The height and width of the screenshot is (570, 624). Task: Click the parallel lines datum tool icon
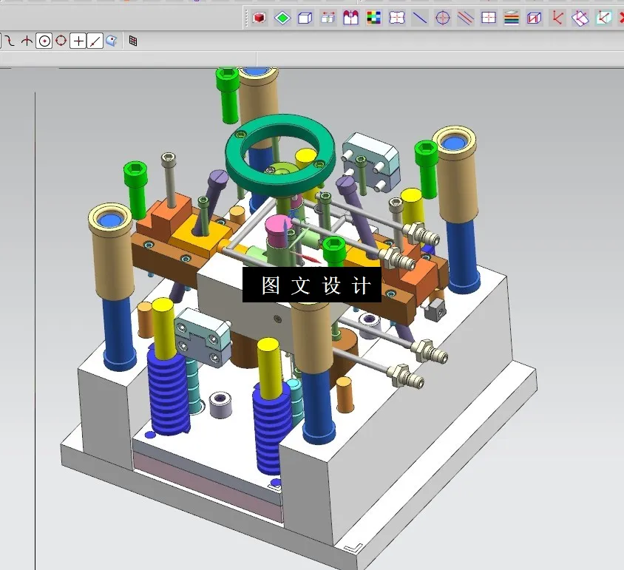[x=464, y=16]
